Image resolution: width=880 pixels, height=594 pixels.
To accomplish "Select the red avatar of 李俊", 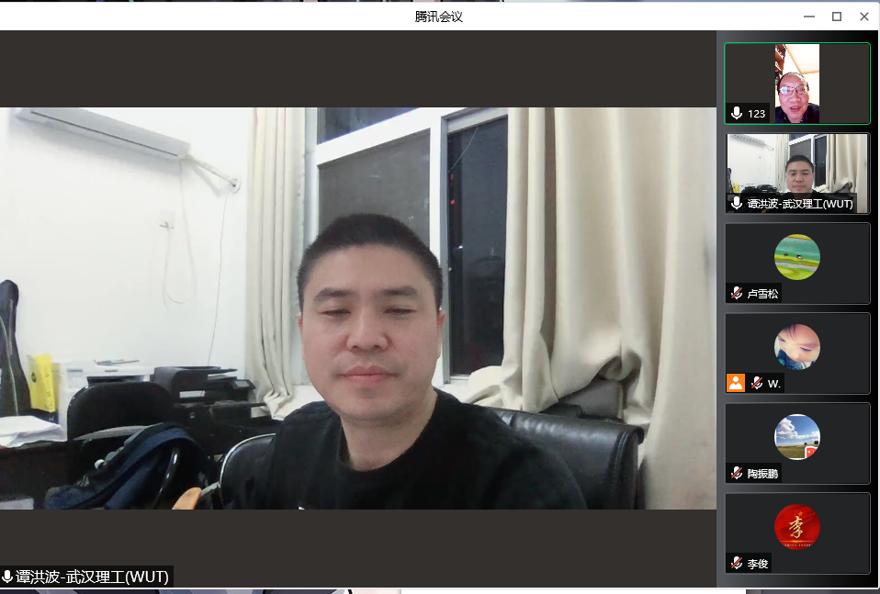I will [x=796, y=527].
